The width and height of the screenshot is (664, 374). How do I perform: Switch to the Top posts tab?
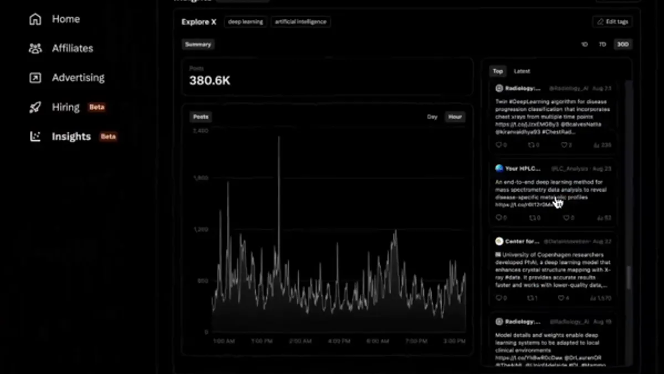(497, 71)
